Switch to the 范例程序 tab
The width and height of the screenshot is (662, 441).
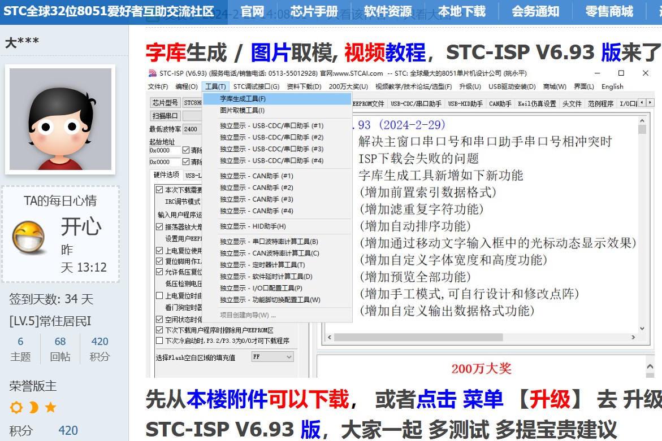click(x=600, y=103)
